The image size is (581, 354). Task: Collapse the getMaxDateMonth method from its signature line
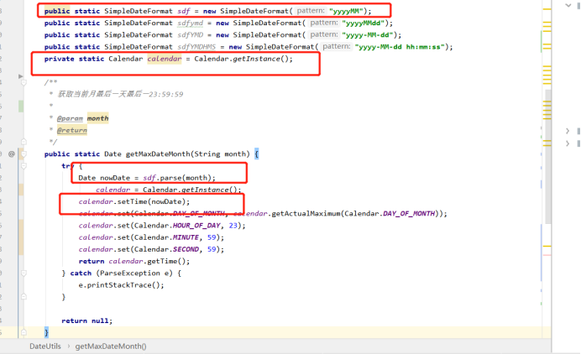[24, 154]
